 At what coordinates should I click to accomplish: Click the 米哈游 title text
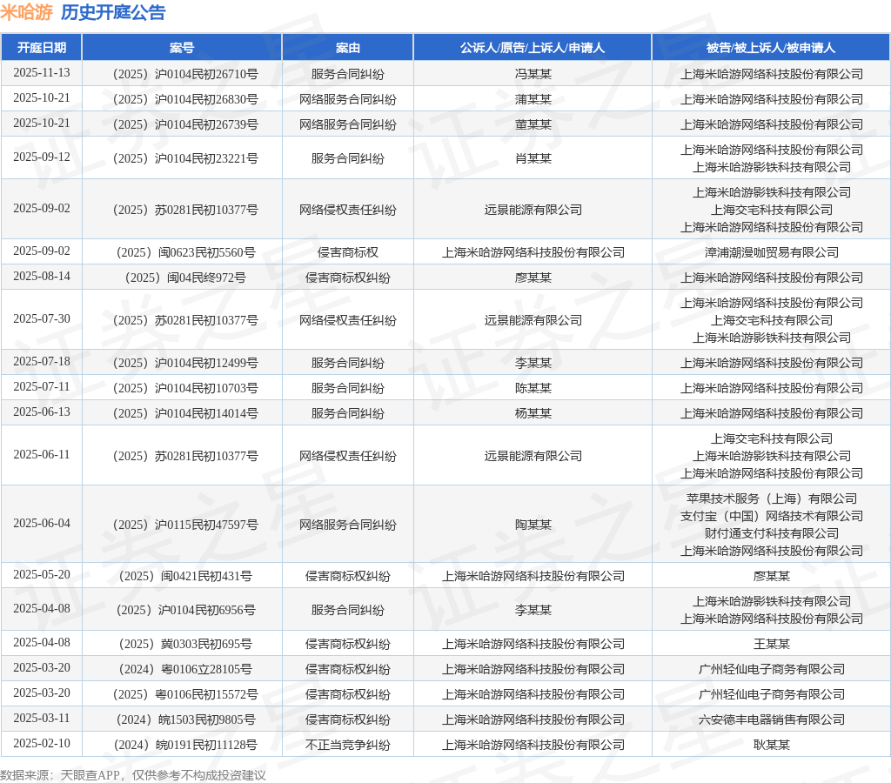(27, 12)
